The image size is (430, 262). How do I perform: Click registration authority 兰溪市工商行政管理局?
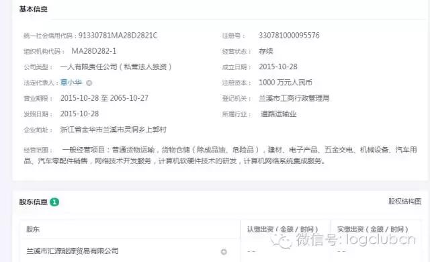(294, 98)
